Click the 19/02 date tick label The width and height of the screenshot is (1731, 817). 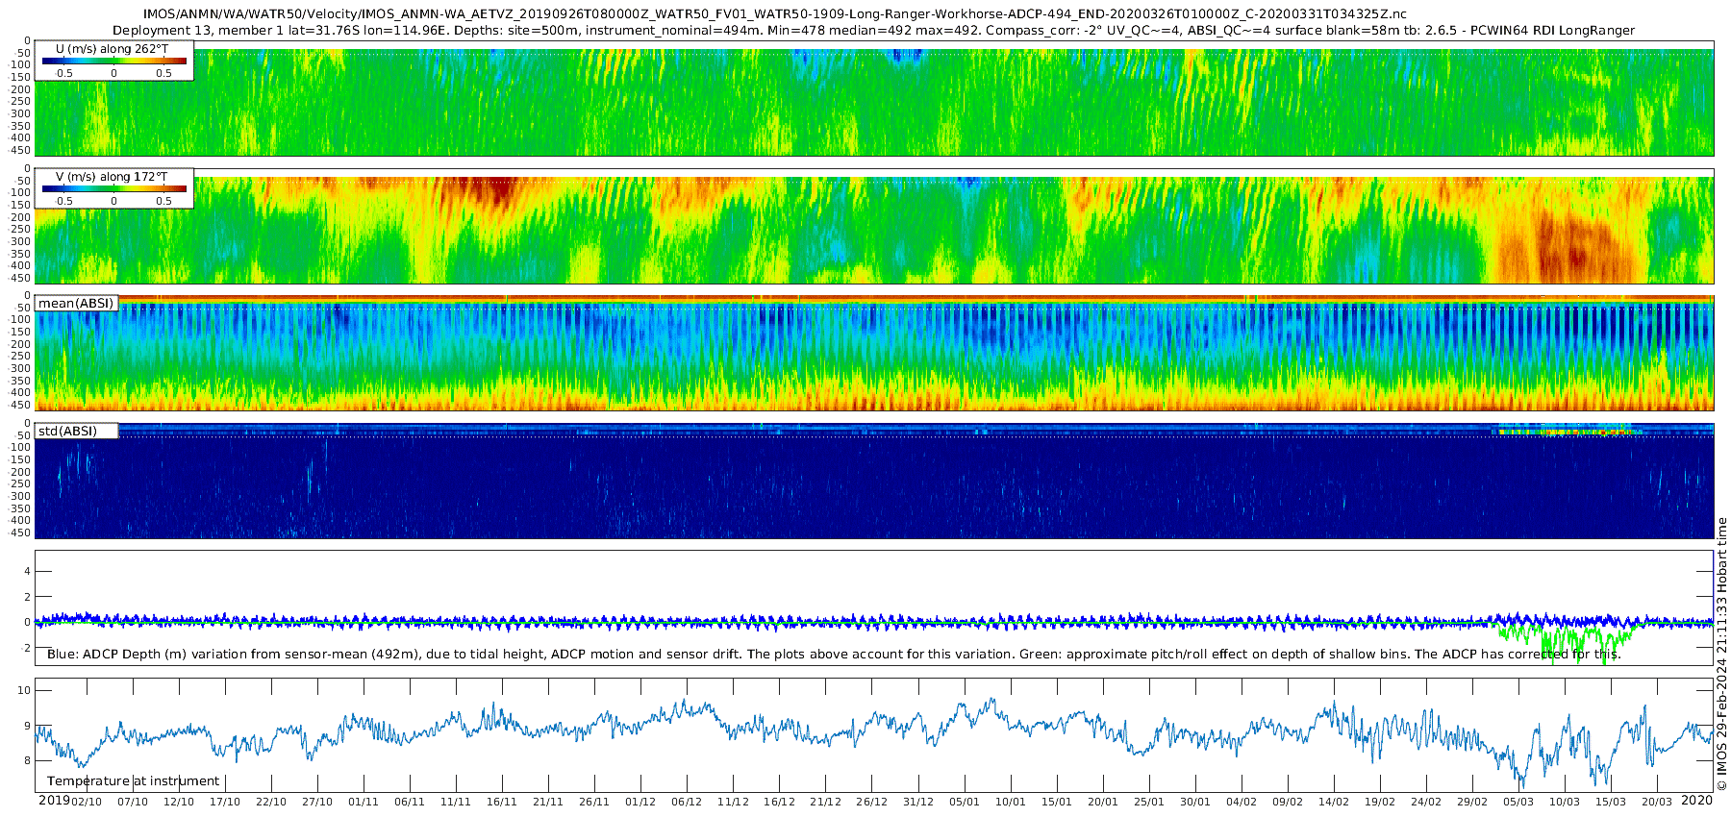tap(1380, 802)
